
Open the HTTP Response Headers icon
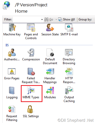point(69,71)
